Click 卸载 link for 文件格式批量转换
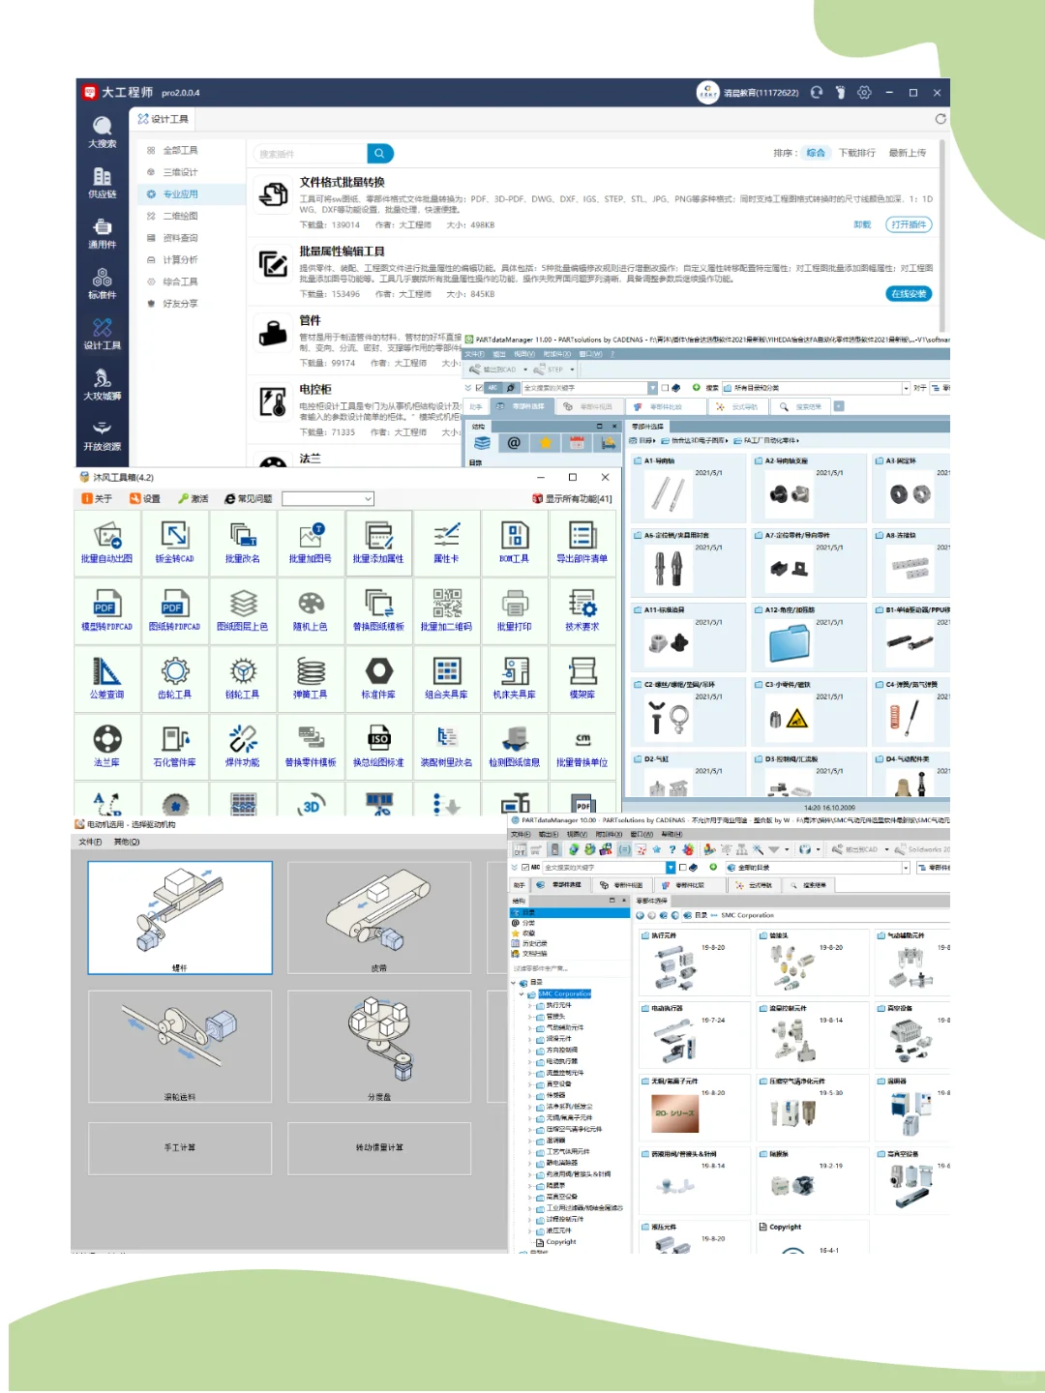This screenshot has width=1045, height=1393. 862,224
